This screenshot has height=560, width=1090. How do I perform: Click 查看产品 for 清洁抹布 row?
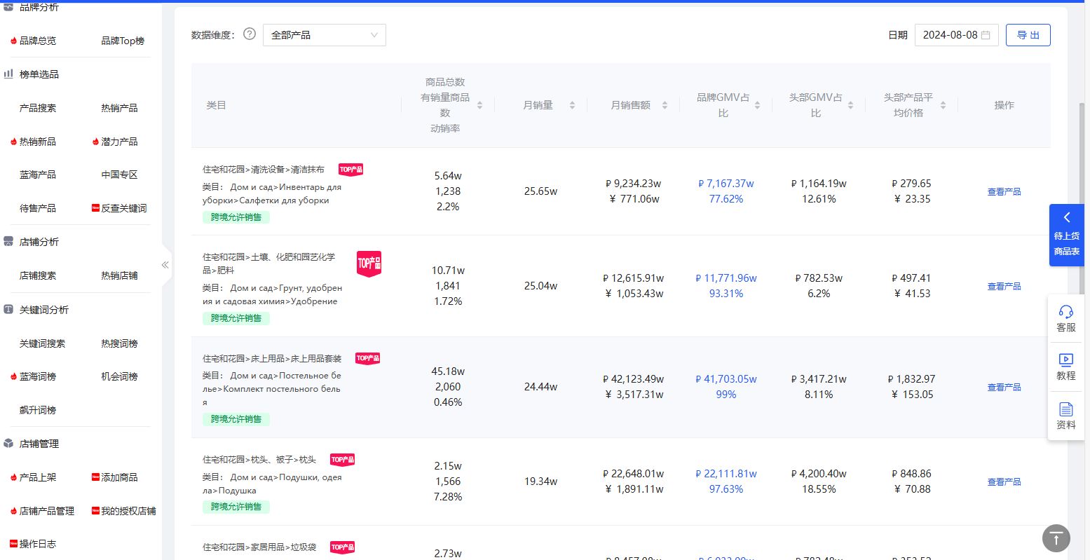pos(1004,191)
